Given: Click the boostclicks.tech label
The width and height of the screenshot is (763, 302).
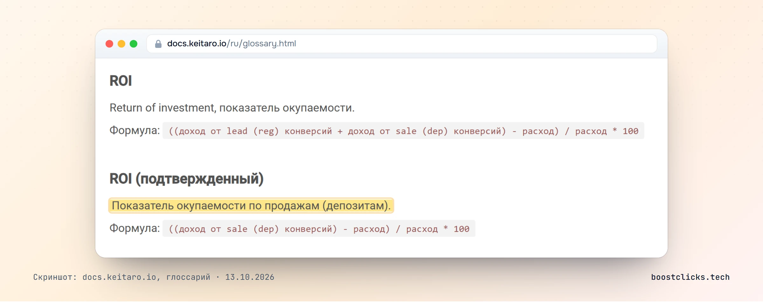Looking at the screenshot, I should pos(690,277).
